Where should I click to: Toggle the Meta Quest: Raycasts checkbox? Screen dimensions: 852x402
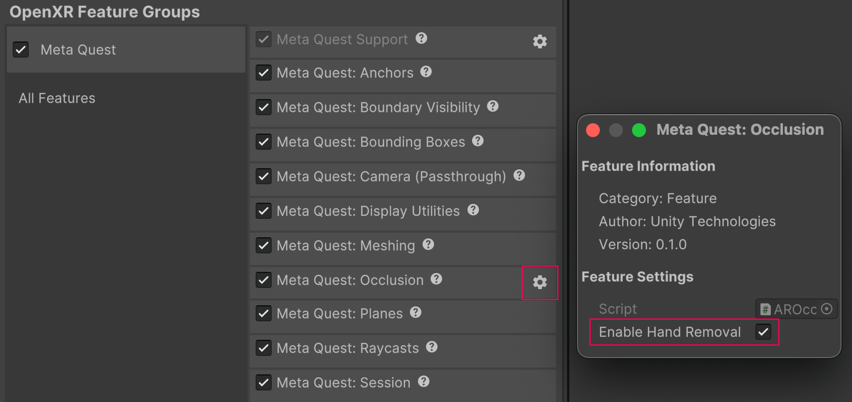pyautogui.click(x=263, y=348)
